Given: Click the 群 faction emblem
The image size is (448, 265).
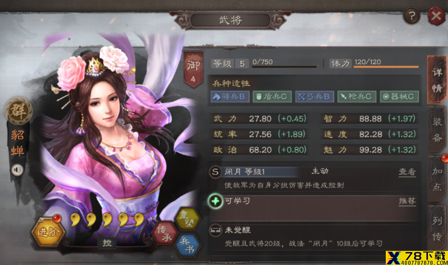Looking at the screenshot, I should [x=18, y=111].
